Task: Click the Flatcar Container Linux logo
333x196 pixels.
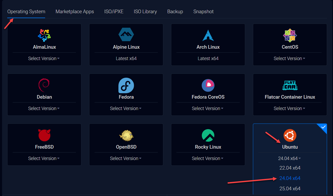Action: click(x=290, y=85)
